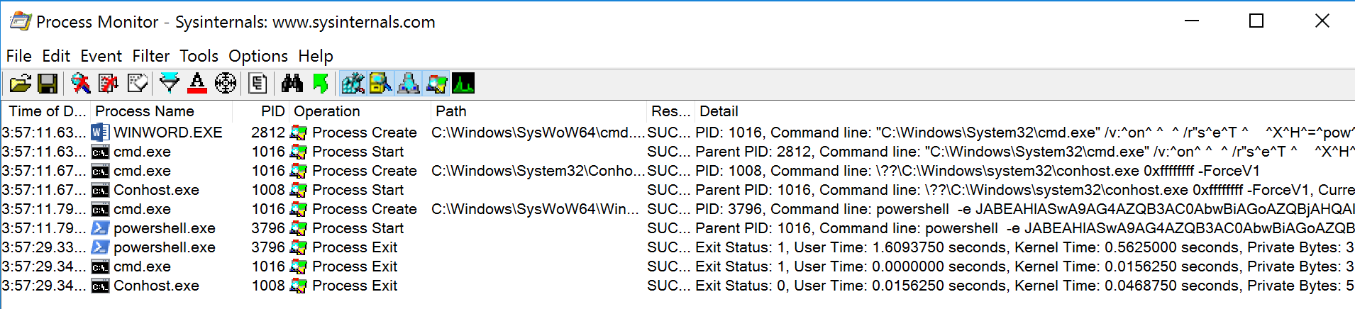This screenshot has width=1355, height=309.
Task: Toggle Show Network Activity button
Action: (408, 84)
